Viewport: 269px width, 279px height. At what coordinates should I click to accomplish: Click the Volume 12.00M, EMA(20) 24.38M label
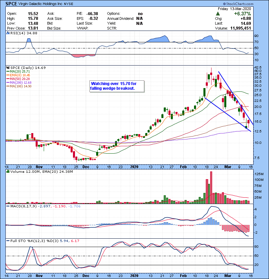pyautogui.click(x=42, y=172)
